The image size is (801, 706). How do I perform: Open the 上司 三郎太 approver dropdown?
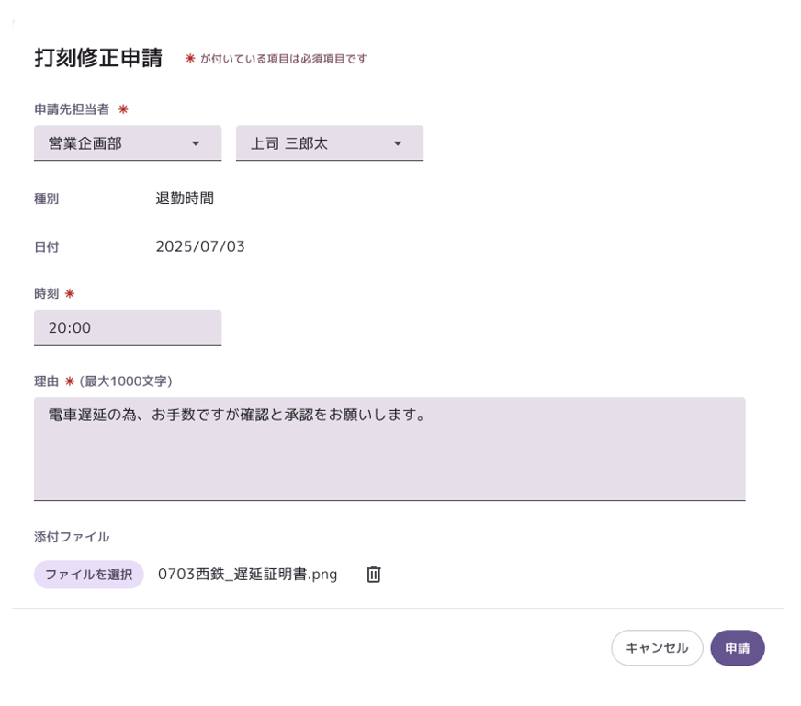coord(330,143)
